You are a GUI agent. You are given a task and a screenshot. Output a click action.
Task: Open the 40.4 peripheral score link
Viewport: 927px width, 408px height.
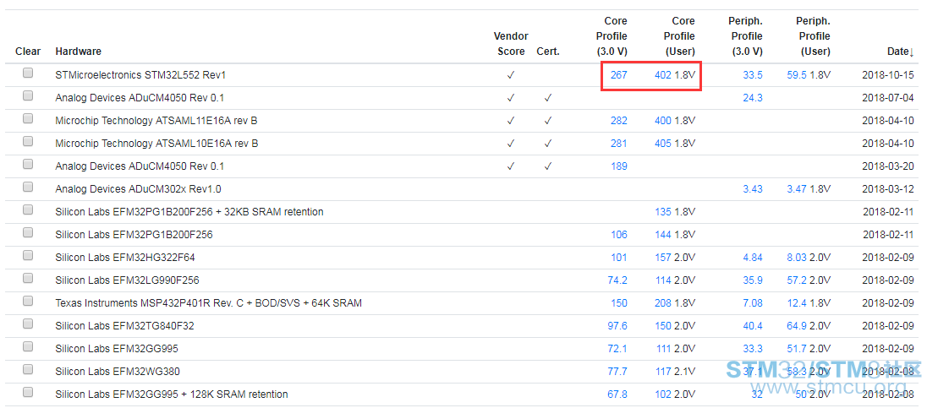click(x=753, y=325)
